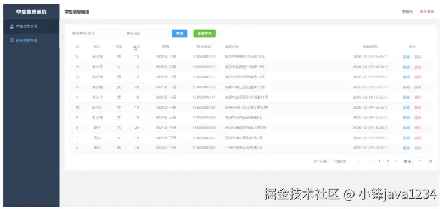Edit the student row with ID 9

pyautogui.click(x=406, y=117)
